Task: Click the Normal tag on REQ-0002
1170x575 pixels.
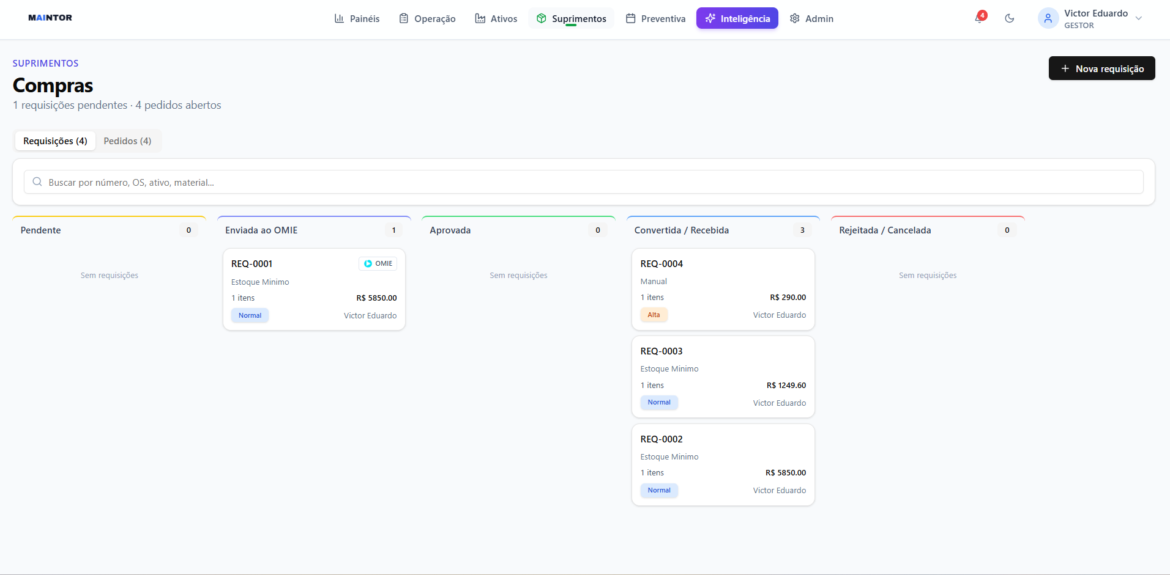Action: pos(659,490)
